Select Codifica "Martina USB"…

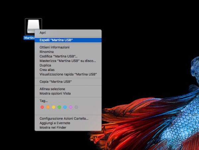tap(58, 56)
